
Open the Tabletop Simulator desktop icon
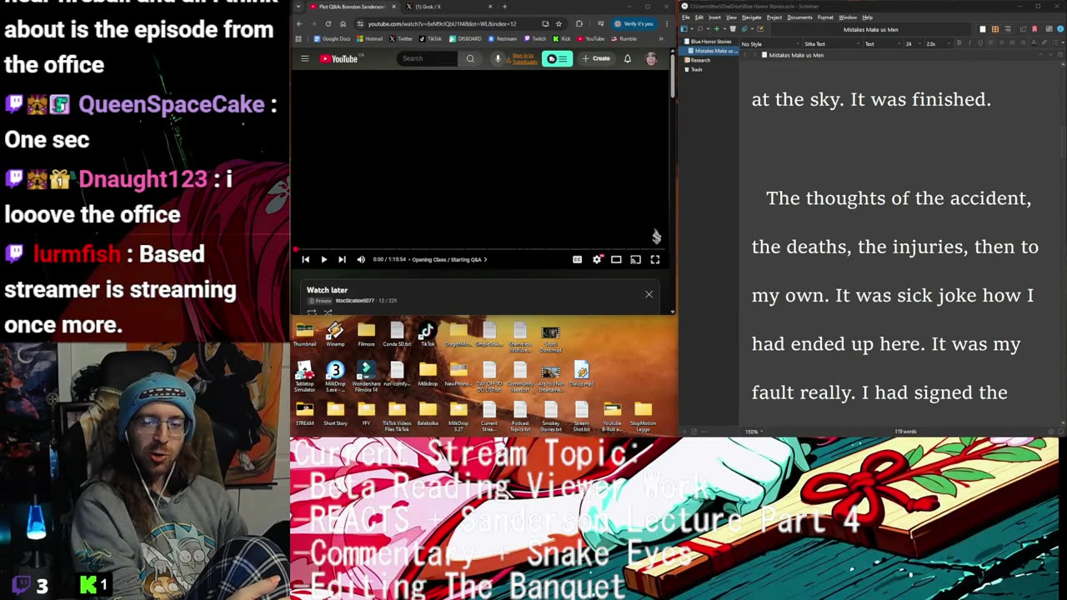click(x=304, y=377)
